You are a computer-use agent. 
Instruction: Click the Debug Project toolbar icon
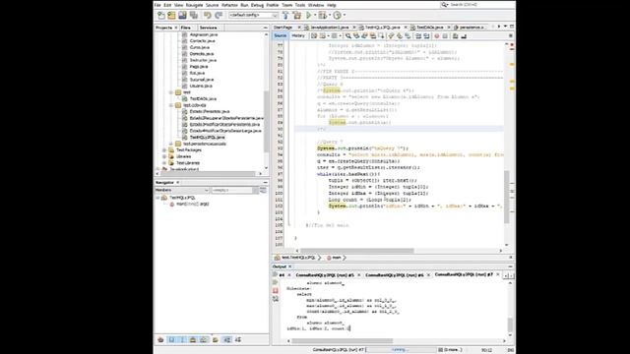[322, 16]
